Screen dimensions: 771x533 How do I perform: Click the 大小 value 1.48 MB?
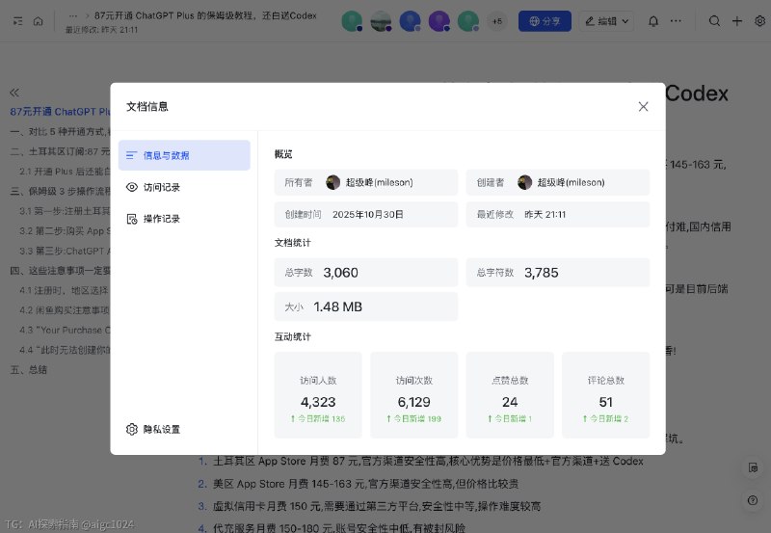coord(338,306)
